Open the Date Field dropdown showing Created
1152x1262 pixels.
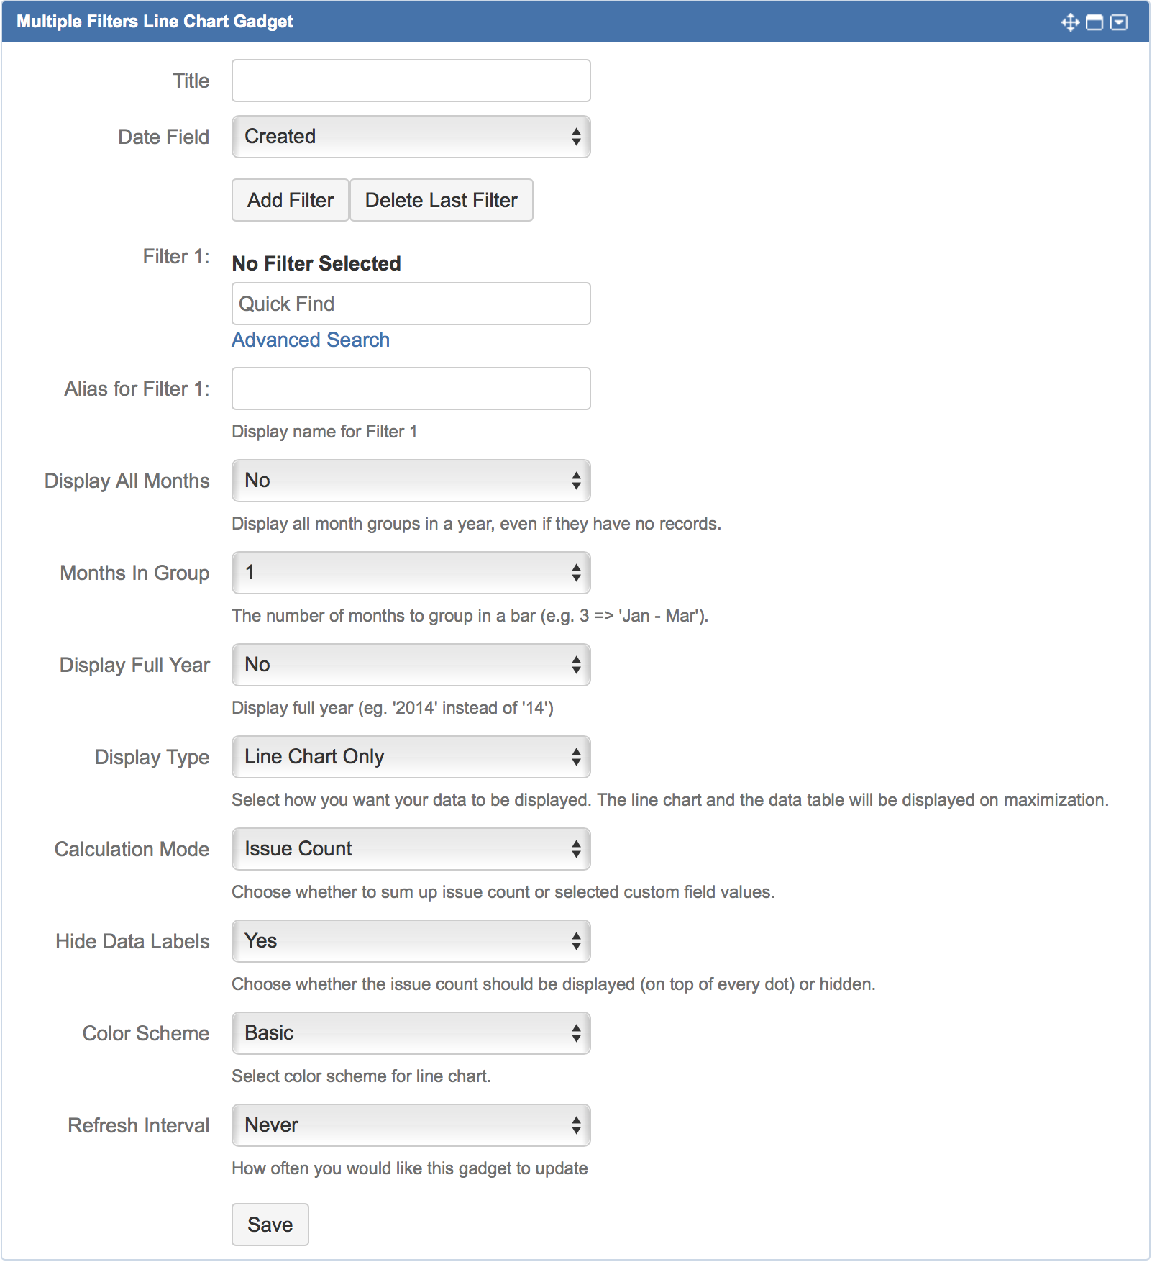410,137
